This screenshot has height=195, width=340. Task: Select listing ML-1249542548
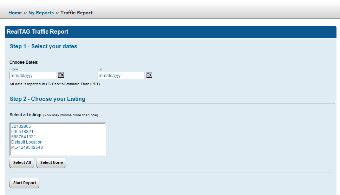click(x=58, y=147)
